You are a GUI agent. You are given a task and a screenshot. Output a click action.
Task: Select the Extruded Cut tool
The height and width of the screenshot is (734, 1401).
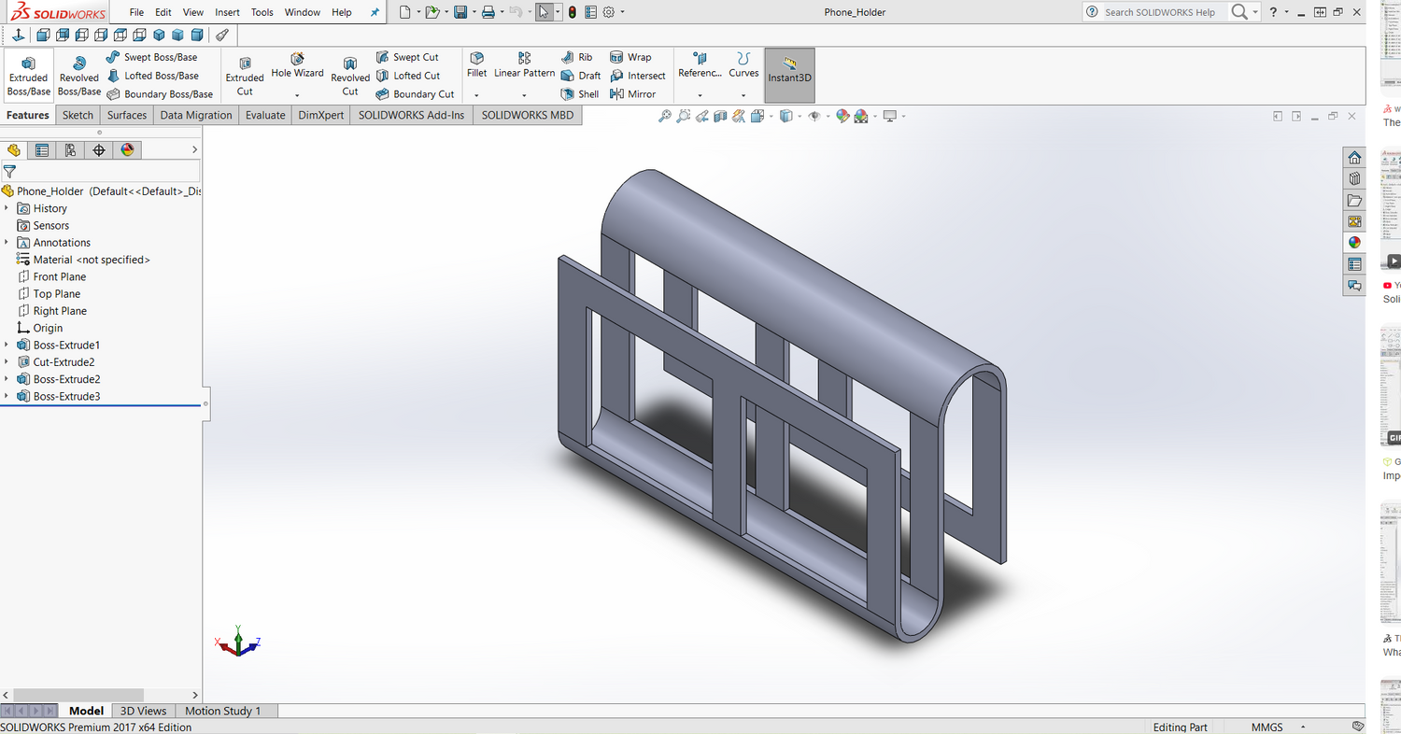click(245, 74)
